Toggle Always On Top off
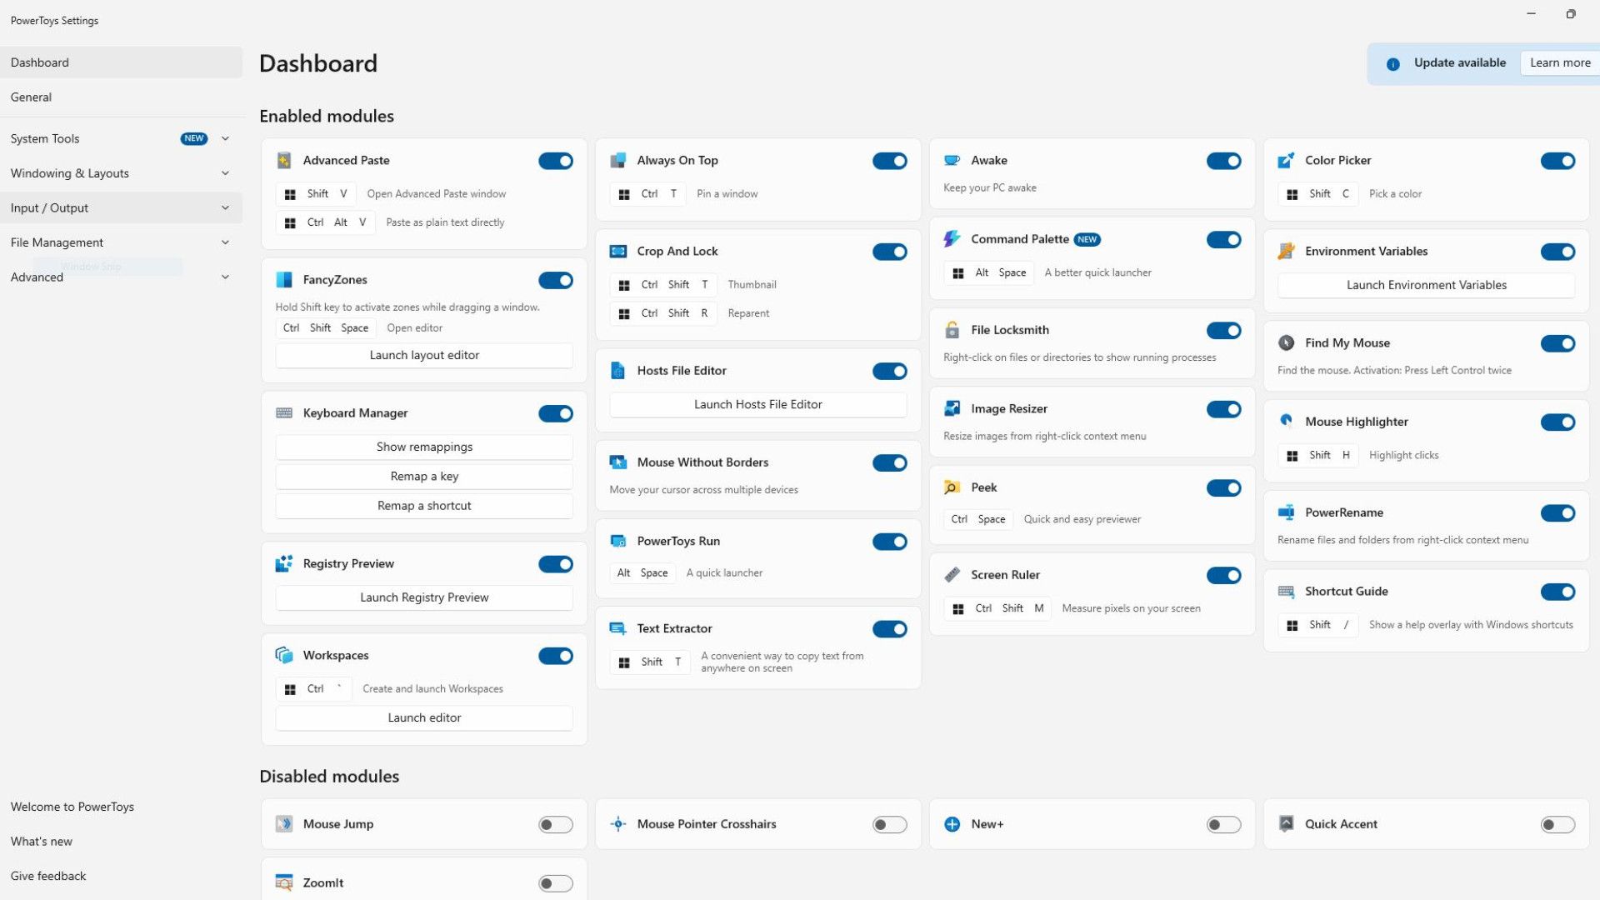1600x900 pixels. [x=890, y=161]
